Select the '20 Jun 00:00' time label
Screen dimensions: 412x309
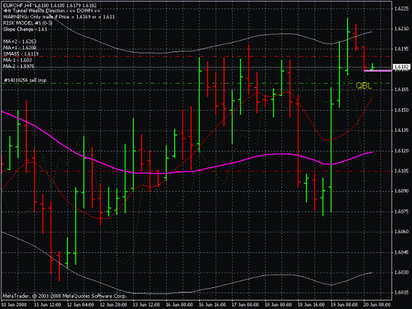377,304
